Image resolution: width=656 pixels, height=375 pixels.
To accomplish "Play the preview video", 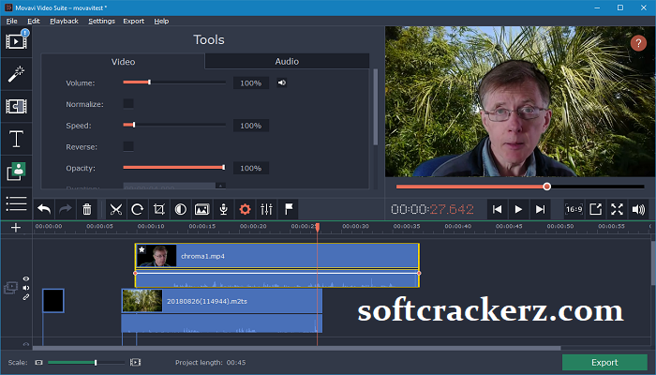I will click(518, 209).
